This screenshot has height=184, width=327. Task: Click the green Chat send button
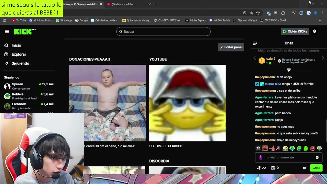tap(316, 168)
